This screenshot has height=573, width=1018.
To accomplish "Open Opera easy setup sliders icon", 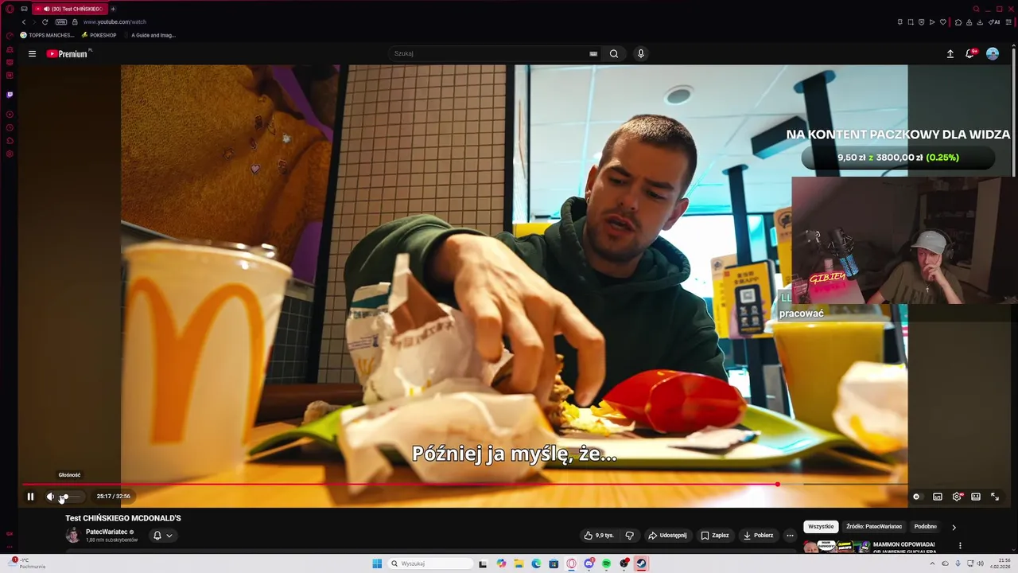I will [1008, 22].
